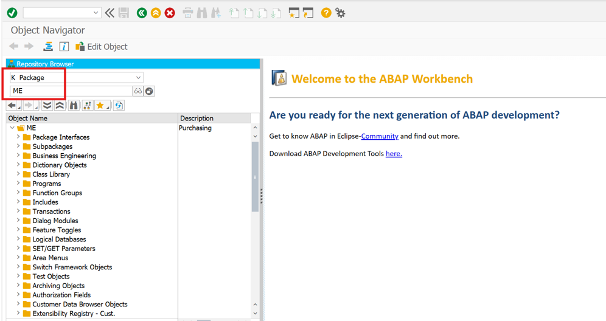Click the Find binoculars icon in the top toolbar

202,13
